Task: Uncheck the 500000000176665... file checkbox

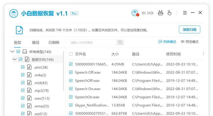Action: tap(71, 64)
